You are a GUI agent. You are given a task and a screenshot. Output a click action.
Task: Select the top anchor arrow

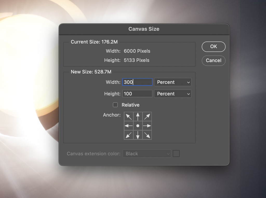click(138, 116)
